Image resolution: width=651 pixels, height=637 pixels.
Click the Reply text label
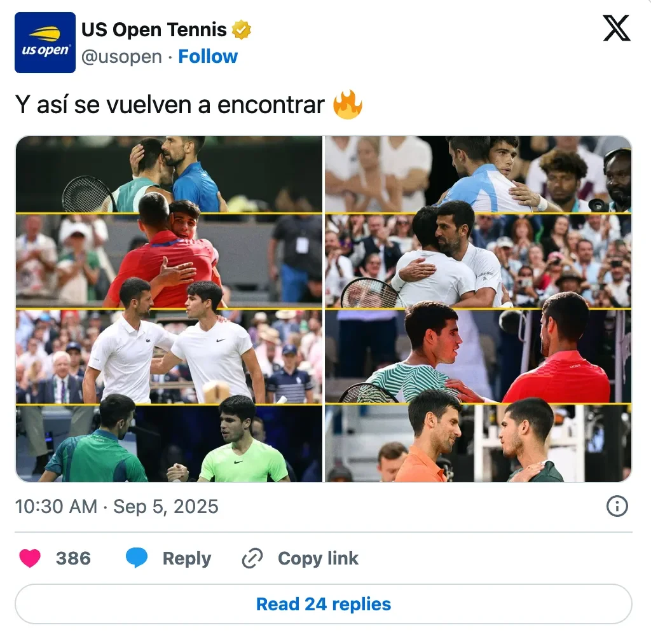(187, 558)
